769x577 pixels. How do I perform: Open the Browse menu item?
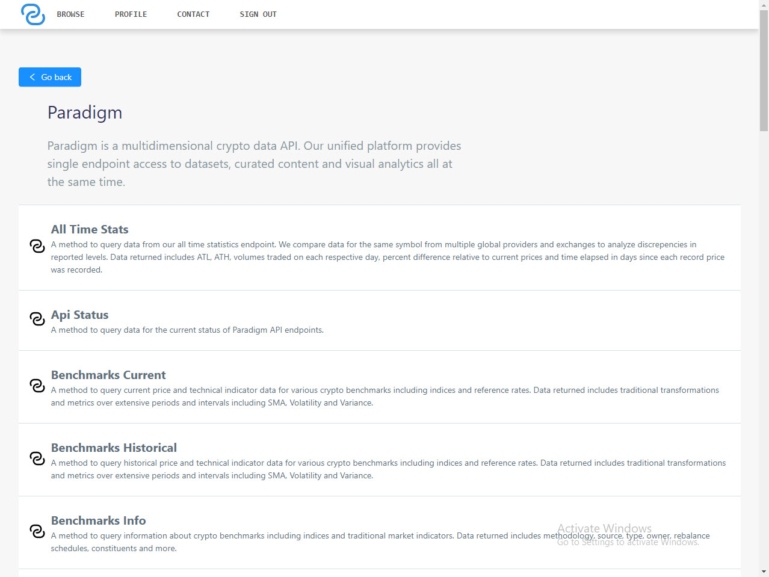71,14
